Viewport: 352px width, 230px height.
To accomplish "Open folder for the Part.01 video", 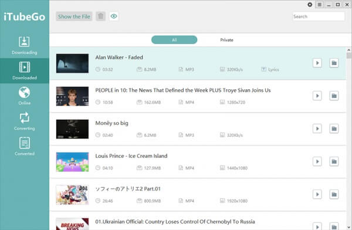I will pyautogui.click(x=334, y=194).
